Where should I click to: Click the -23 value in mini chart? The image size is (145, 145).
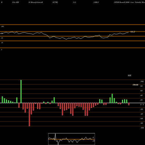point(93,141)
